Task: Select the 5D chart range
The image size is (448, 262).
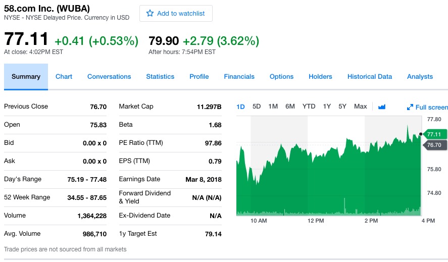Action: coord(257,107)
